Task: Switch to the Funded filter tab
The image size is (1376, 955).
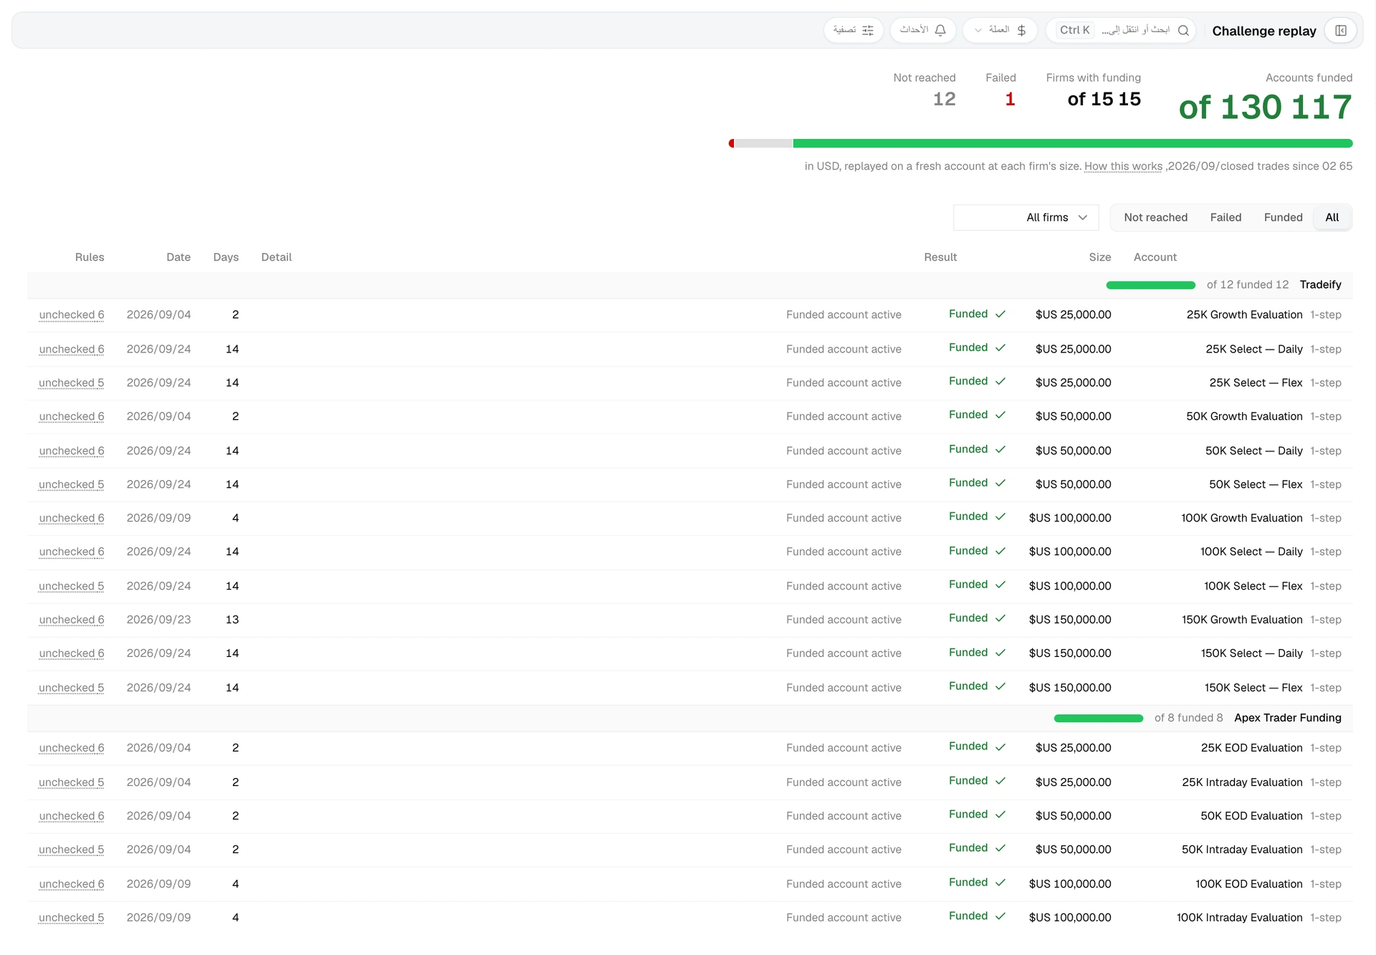Action: click(1283, 217)
